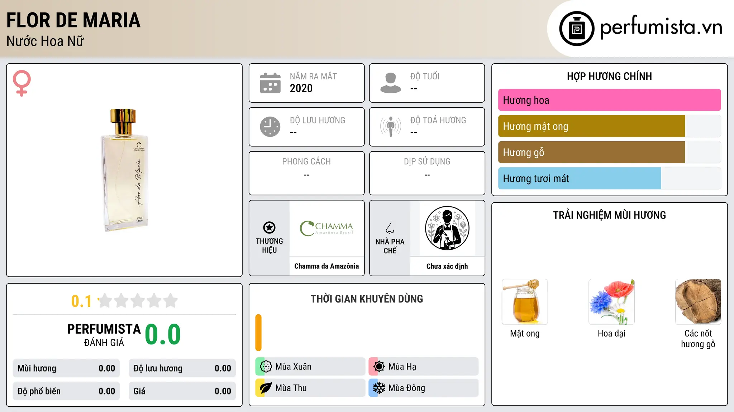Click the sillage icon beside Độ Toả Hương
Viewport: 734px width, 412px height.
pyautogui.click(x=391, y=127)
